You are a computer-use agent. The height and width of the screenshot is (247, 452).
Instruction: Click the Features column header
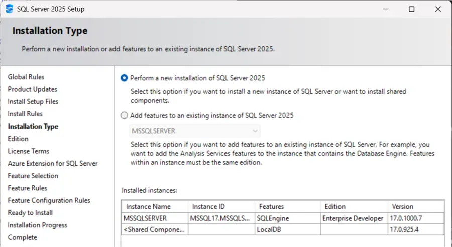(x=288, y=207)
